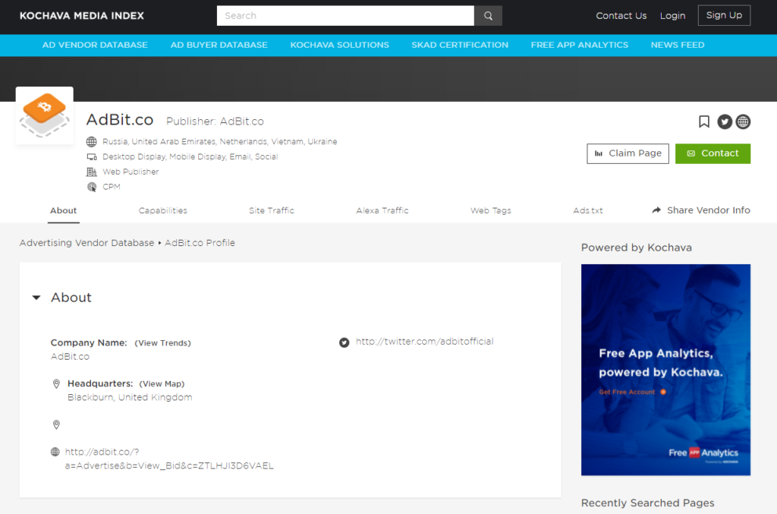The width and height of the screenshot is (777, 514).
Task: Click the globe icon next to adbit.co URL
Action: click(55, 452)
